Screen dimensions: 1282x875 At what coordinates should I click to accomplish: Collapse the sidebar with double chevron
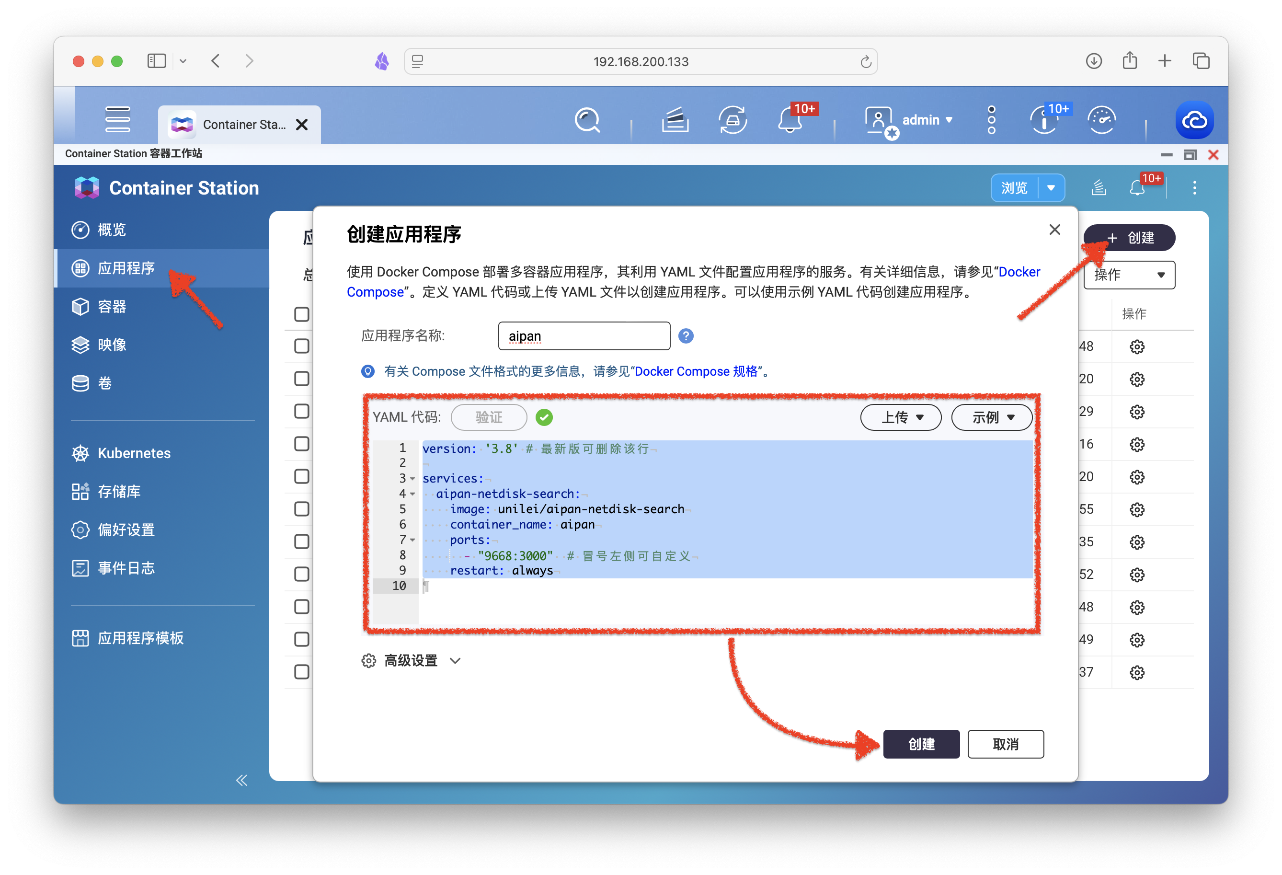point(241,780)
